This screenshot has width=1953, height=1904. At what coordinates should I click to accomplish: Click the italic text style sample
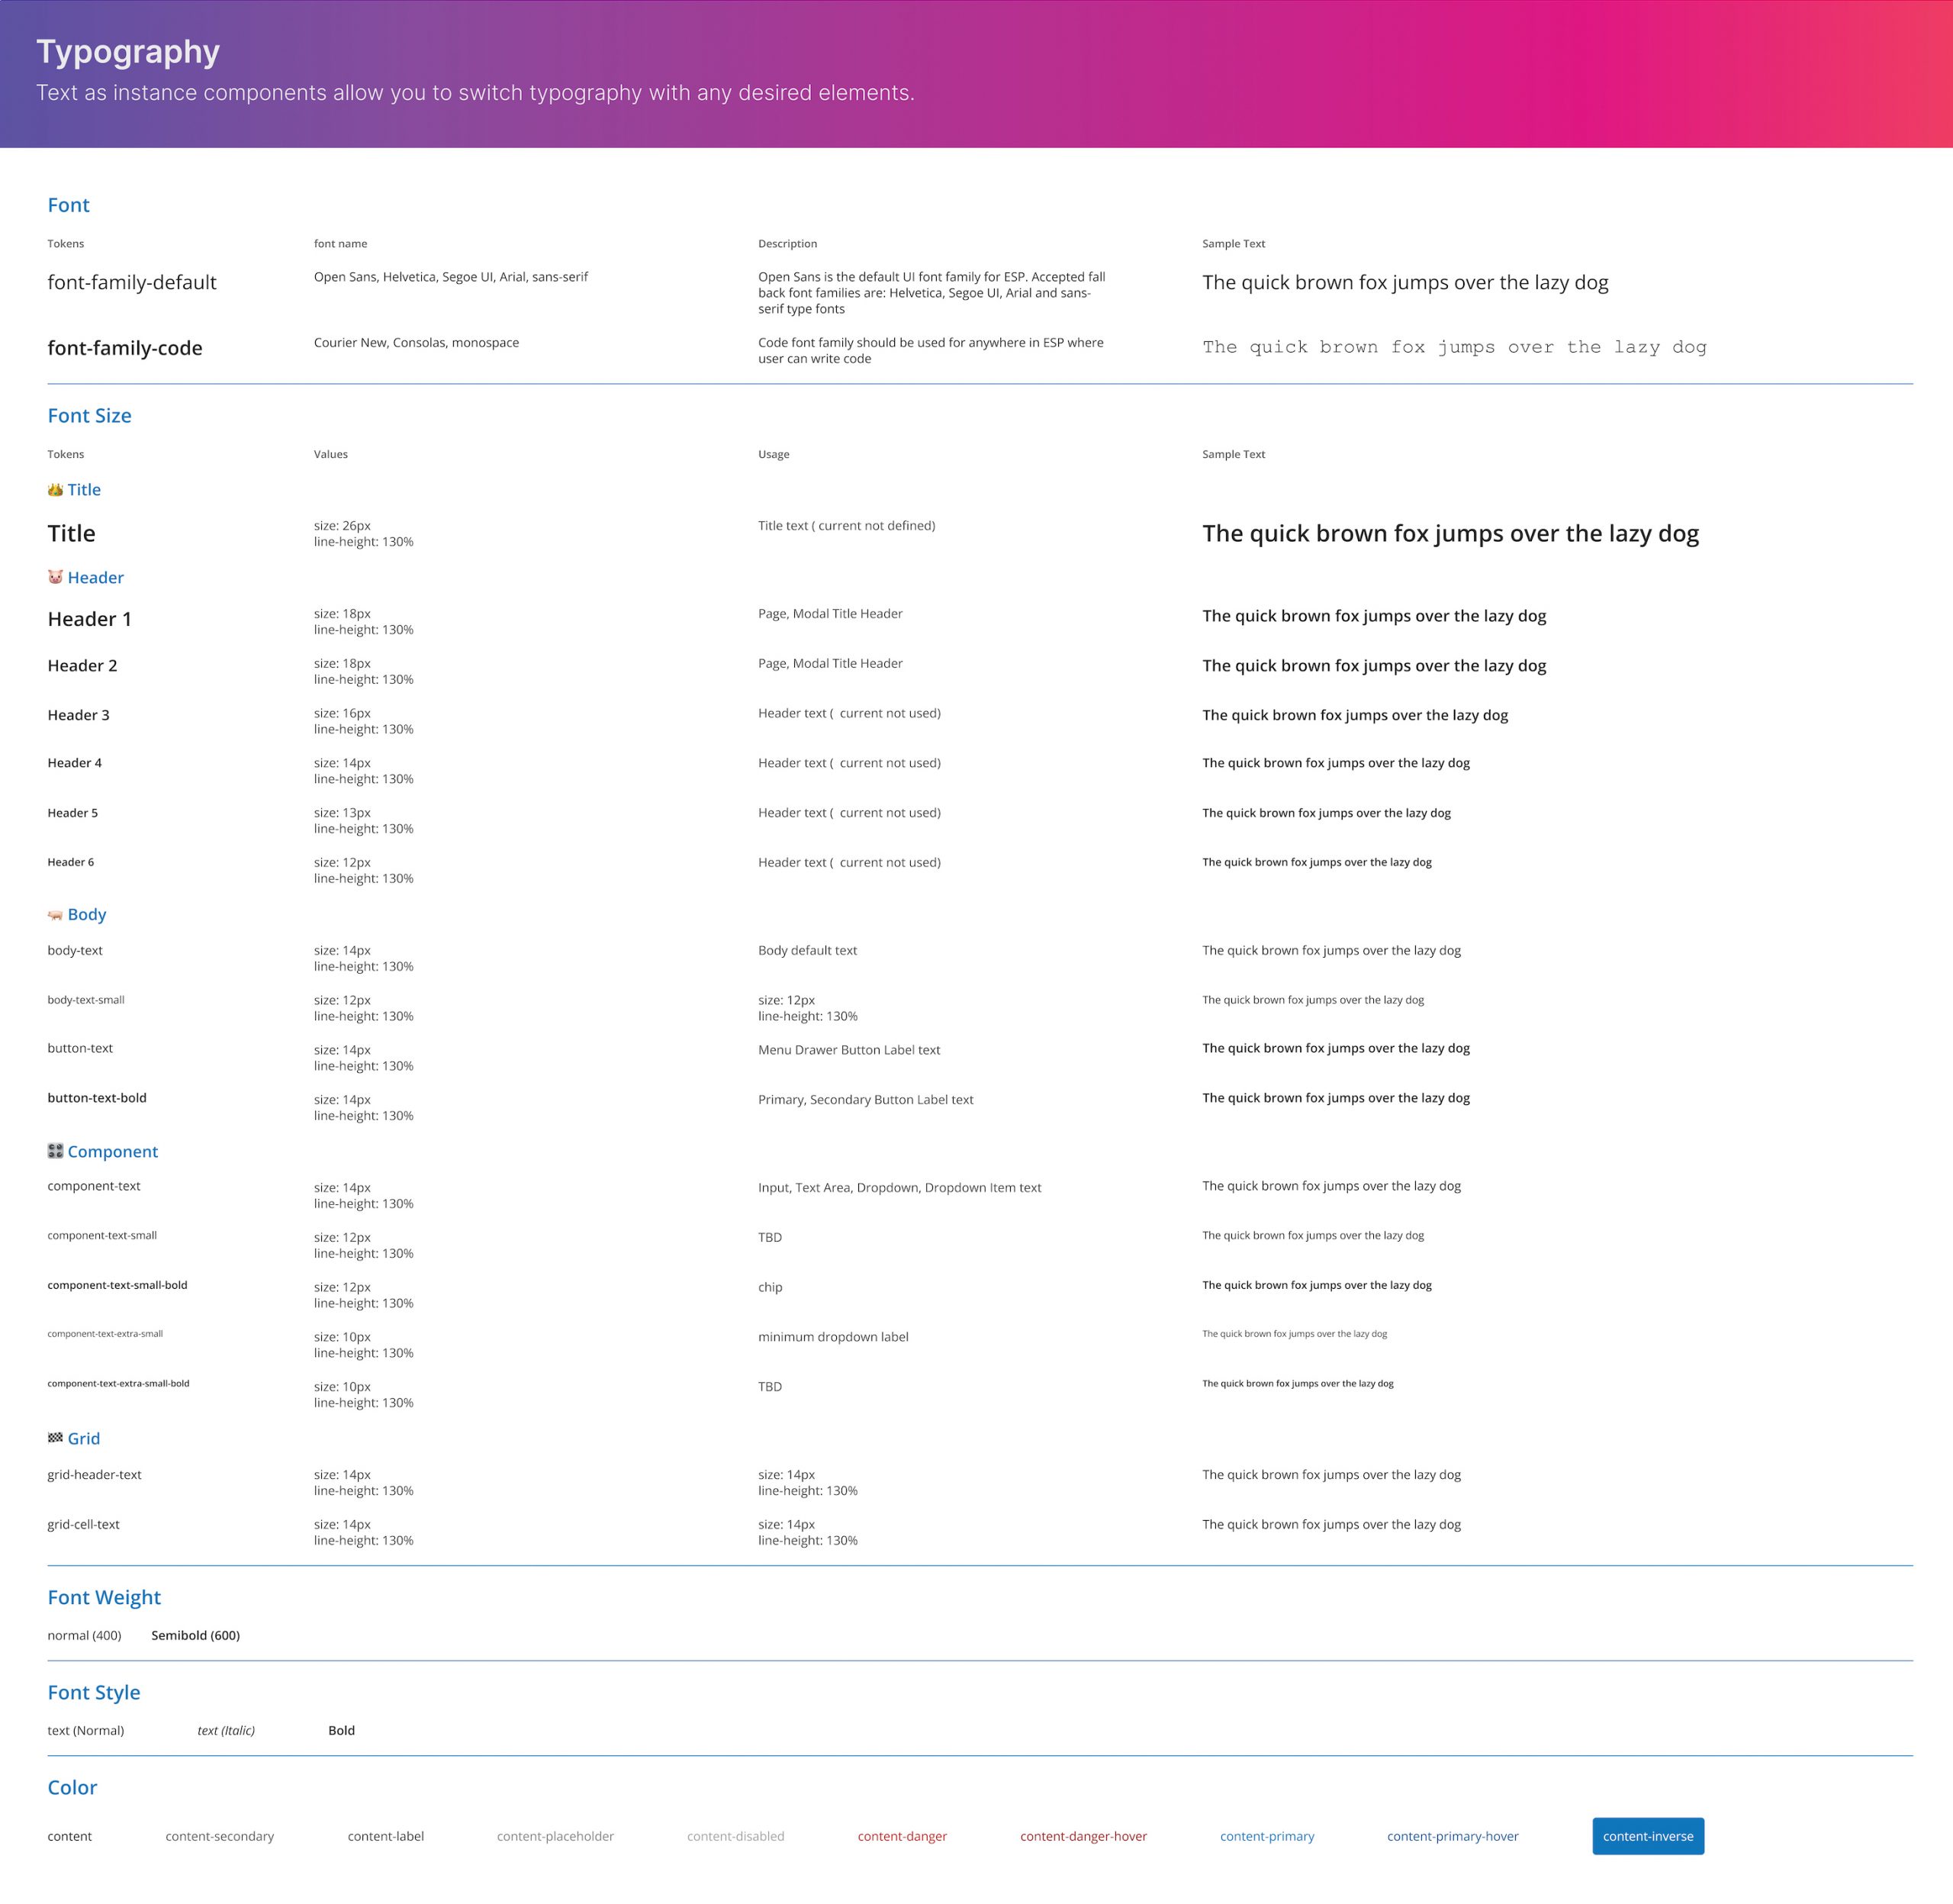(x=226, y=1730)
